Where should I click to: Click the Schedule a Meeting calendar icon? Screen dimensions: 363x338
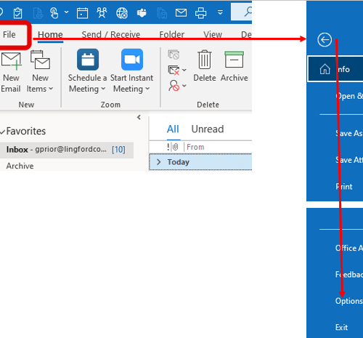tap(88, 60)
